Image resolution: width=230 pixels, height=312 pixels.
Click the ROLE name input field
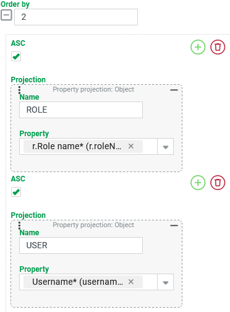81,110
